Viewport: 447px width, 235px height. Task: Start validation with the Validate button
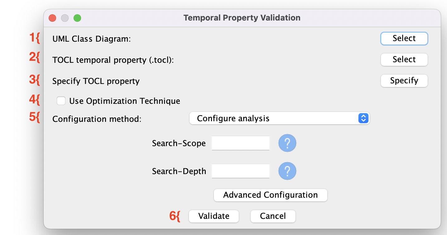coord(214,216)
